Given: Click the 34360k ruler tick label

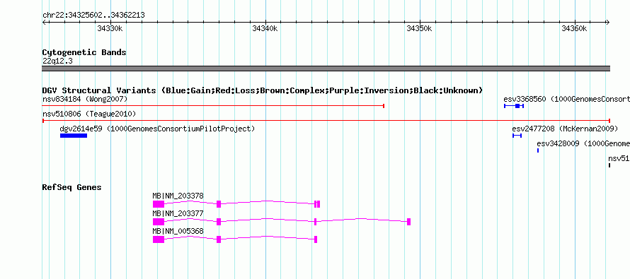Looking at the screenshot, I should tap(574, 29).
